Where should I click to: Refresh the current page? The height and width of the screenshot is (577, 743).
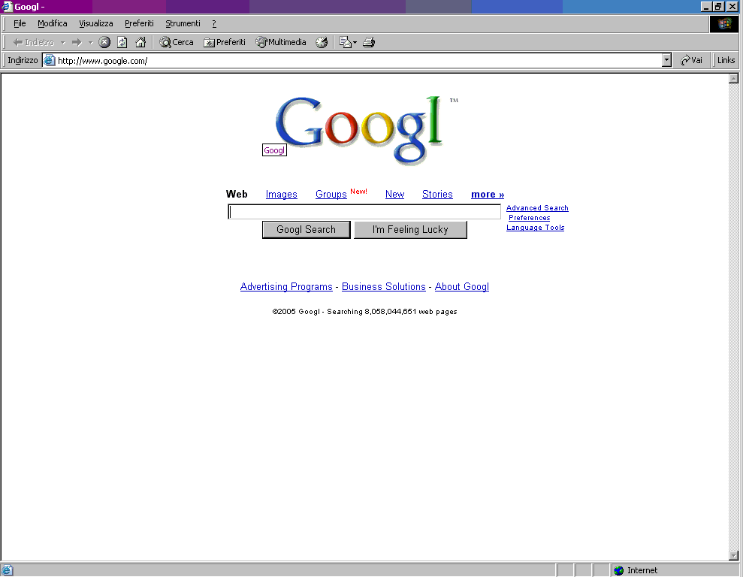122,42
